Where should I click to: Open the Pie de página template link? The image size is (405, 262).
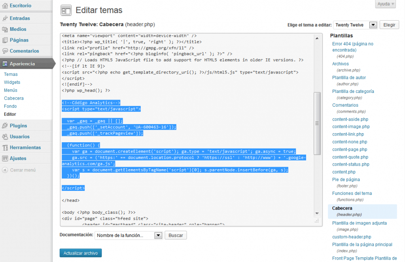[x=346, y=179]
